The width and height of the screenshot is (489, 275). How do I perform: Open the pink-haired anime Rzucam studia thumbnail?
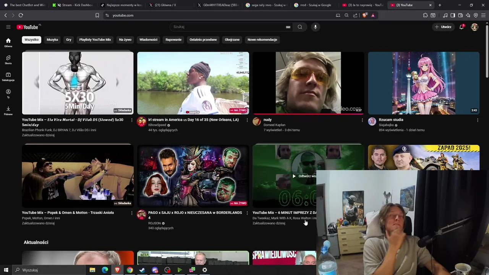(x=424, y=83)
